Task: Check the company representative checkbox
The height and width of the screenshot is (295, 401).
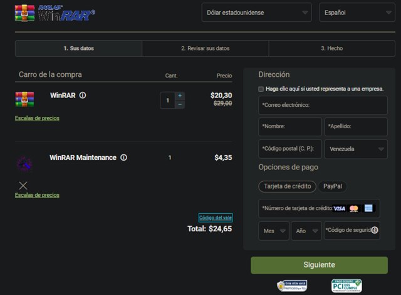Action: tap(261, 89)
